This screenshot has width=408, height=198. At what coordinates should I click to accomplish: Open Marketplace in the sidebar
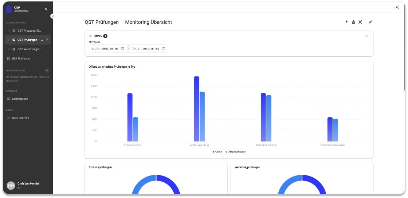point(20,99)
